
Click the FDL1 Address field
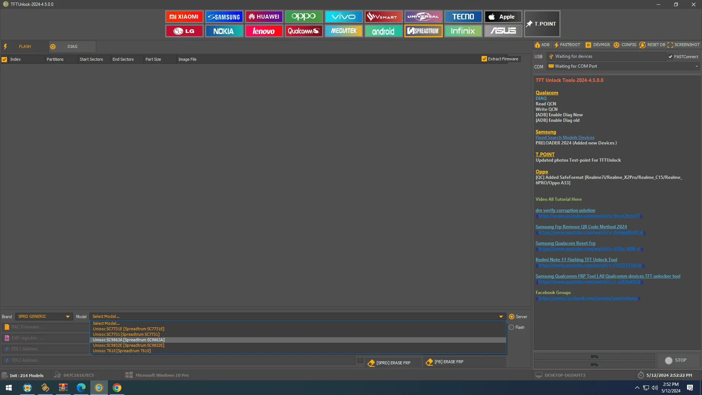tap(46, 349)
